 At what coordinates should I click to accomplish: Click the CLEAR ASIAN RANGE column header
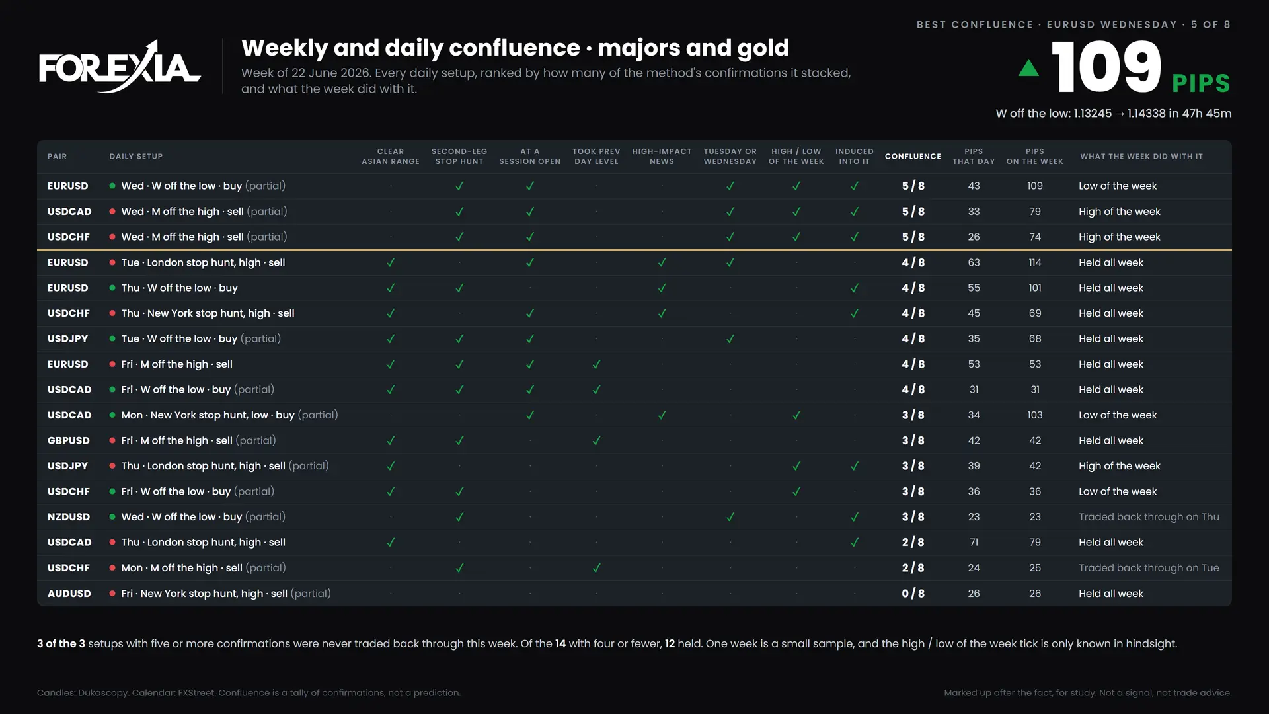point(391,157)
